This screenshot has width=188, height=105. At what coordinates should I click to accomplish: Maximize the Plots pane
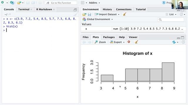(x=182, y=38)
